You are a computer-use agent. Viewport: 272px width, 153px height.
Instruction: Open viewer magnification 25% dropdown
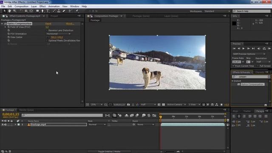coord(96,105)
